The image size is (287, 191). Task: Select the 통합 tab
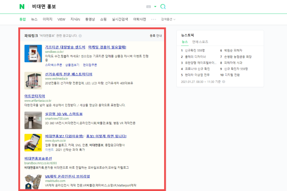click(23, 19)
